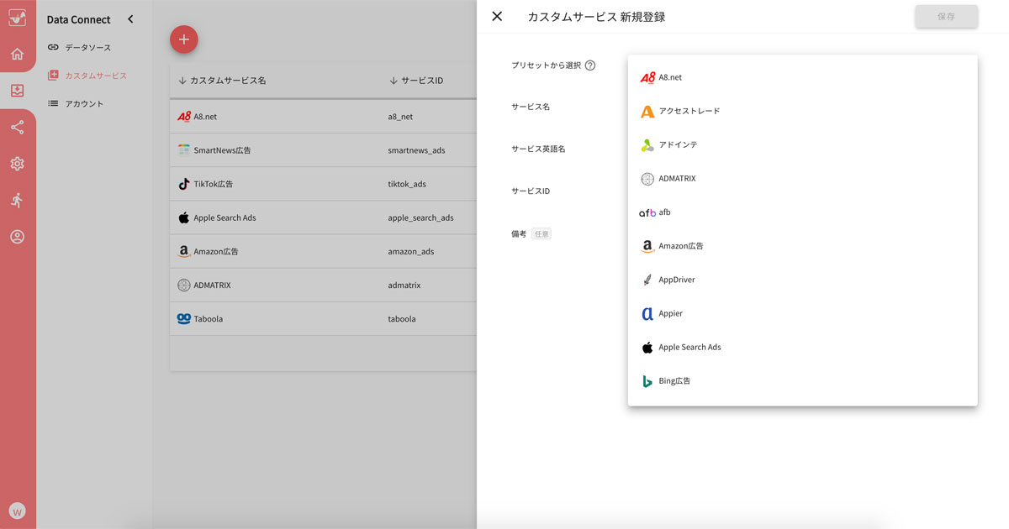Click the Apple Search Ads table row
Viewport: 1009px width, 529px height.
(x=323, y=217)
